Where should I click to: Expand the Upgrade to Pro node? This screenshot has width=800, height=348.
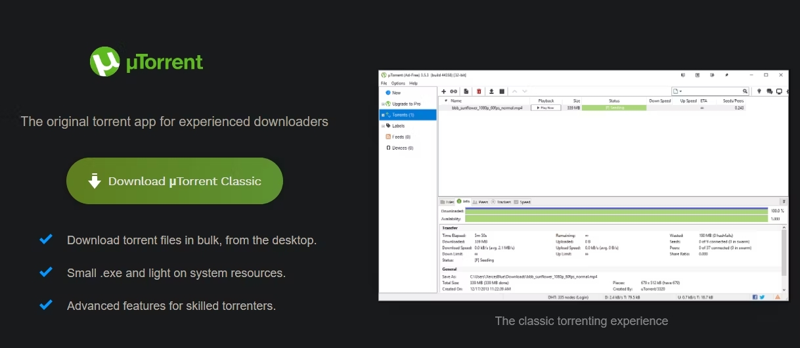point(383,104)
